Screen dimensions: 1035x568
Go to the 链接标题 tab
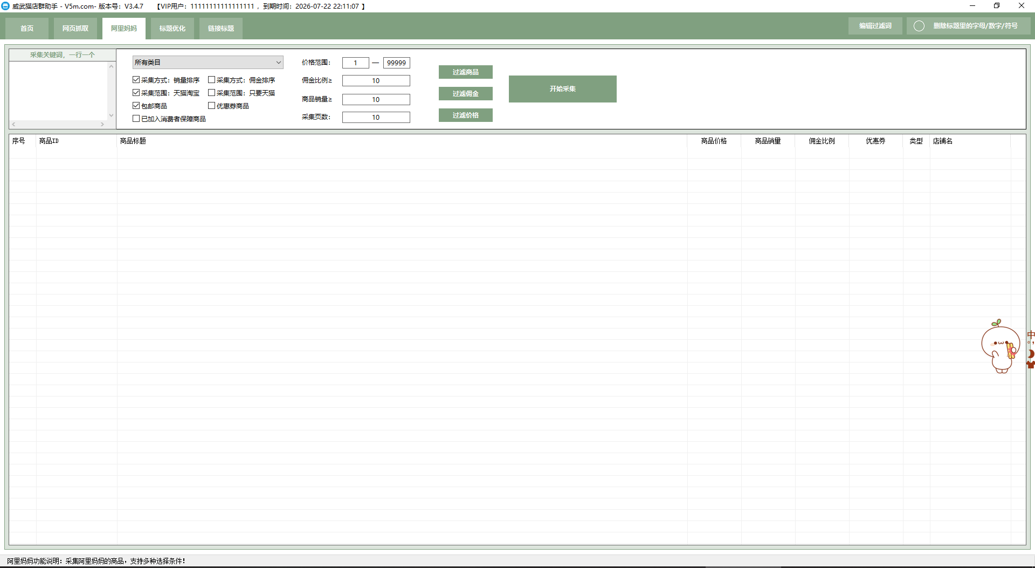[221, 29]
